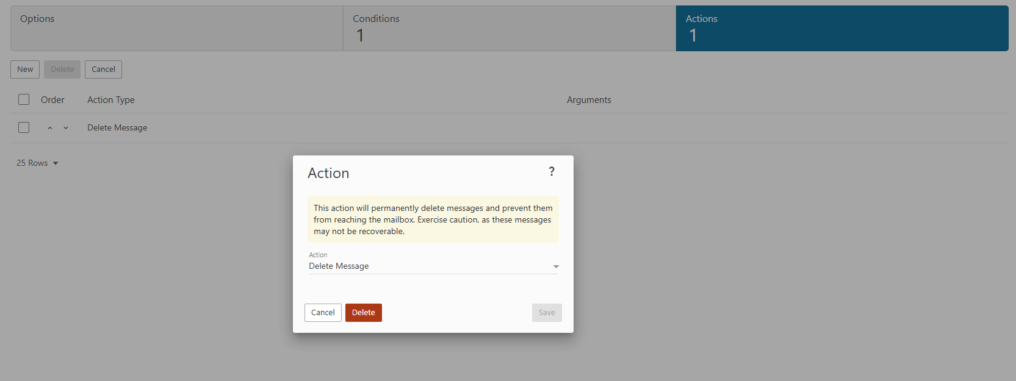Click the Arguments column header
Screen dimensions: 1016x381
[x=588, y=100]
